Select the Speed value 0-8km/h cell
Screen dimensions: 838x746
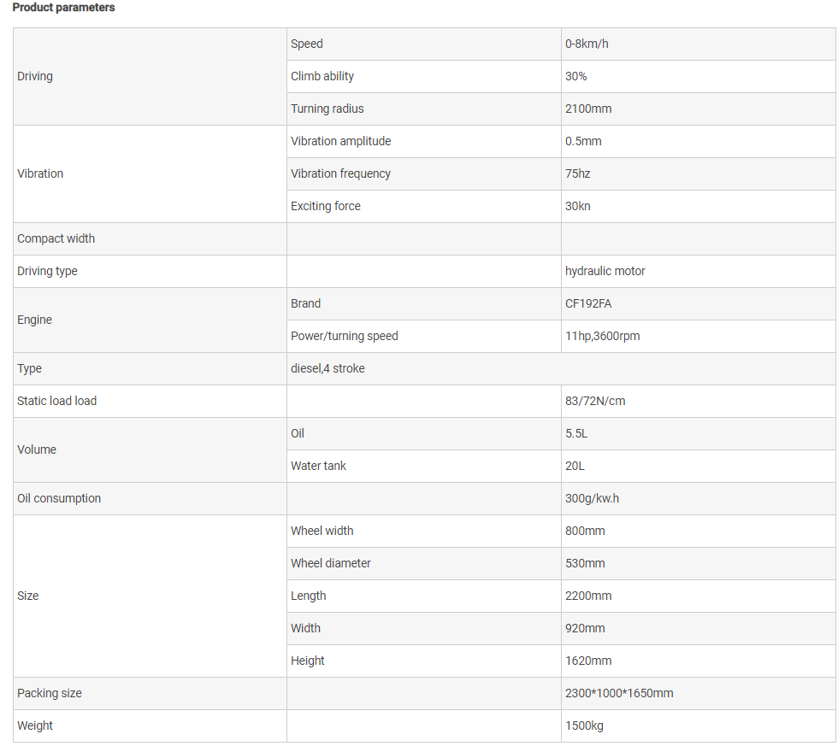[698, 44]
